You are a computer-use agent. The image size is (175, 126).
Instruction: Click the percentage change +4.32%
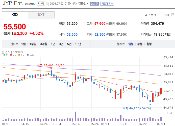[x=37, y=33]
